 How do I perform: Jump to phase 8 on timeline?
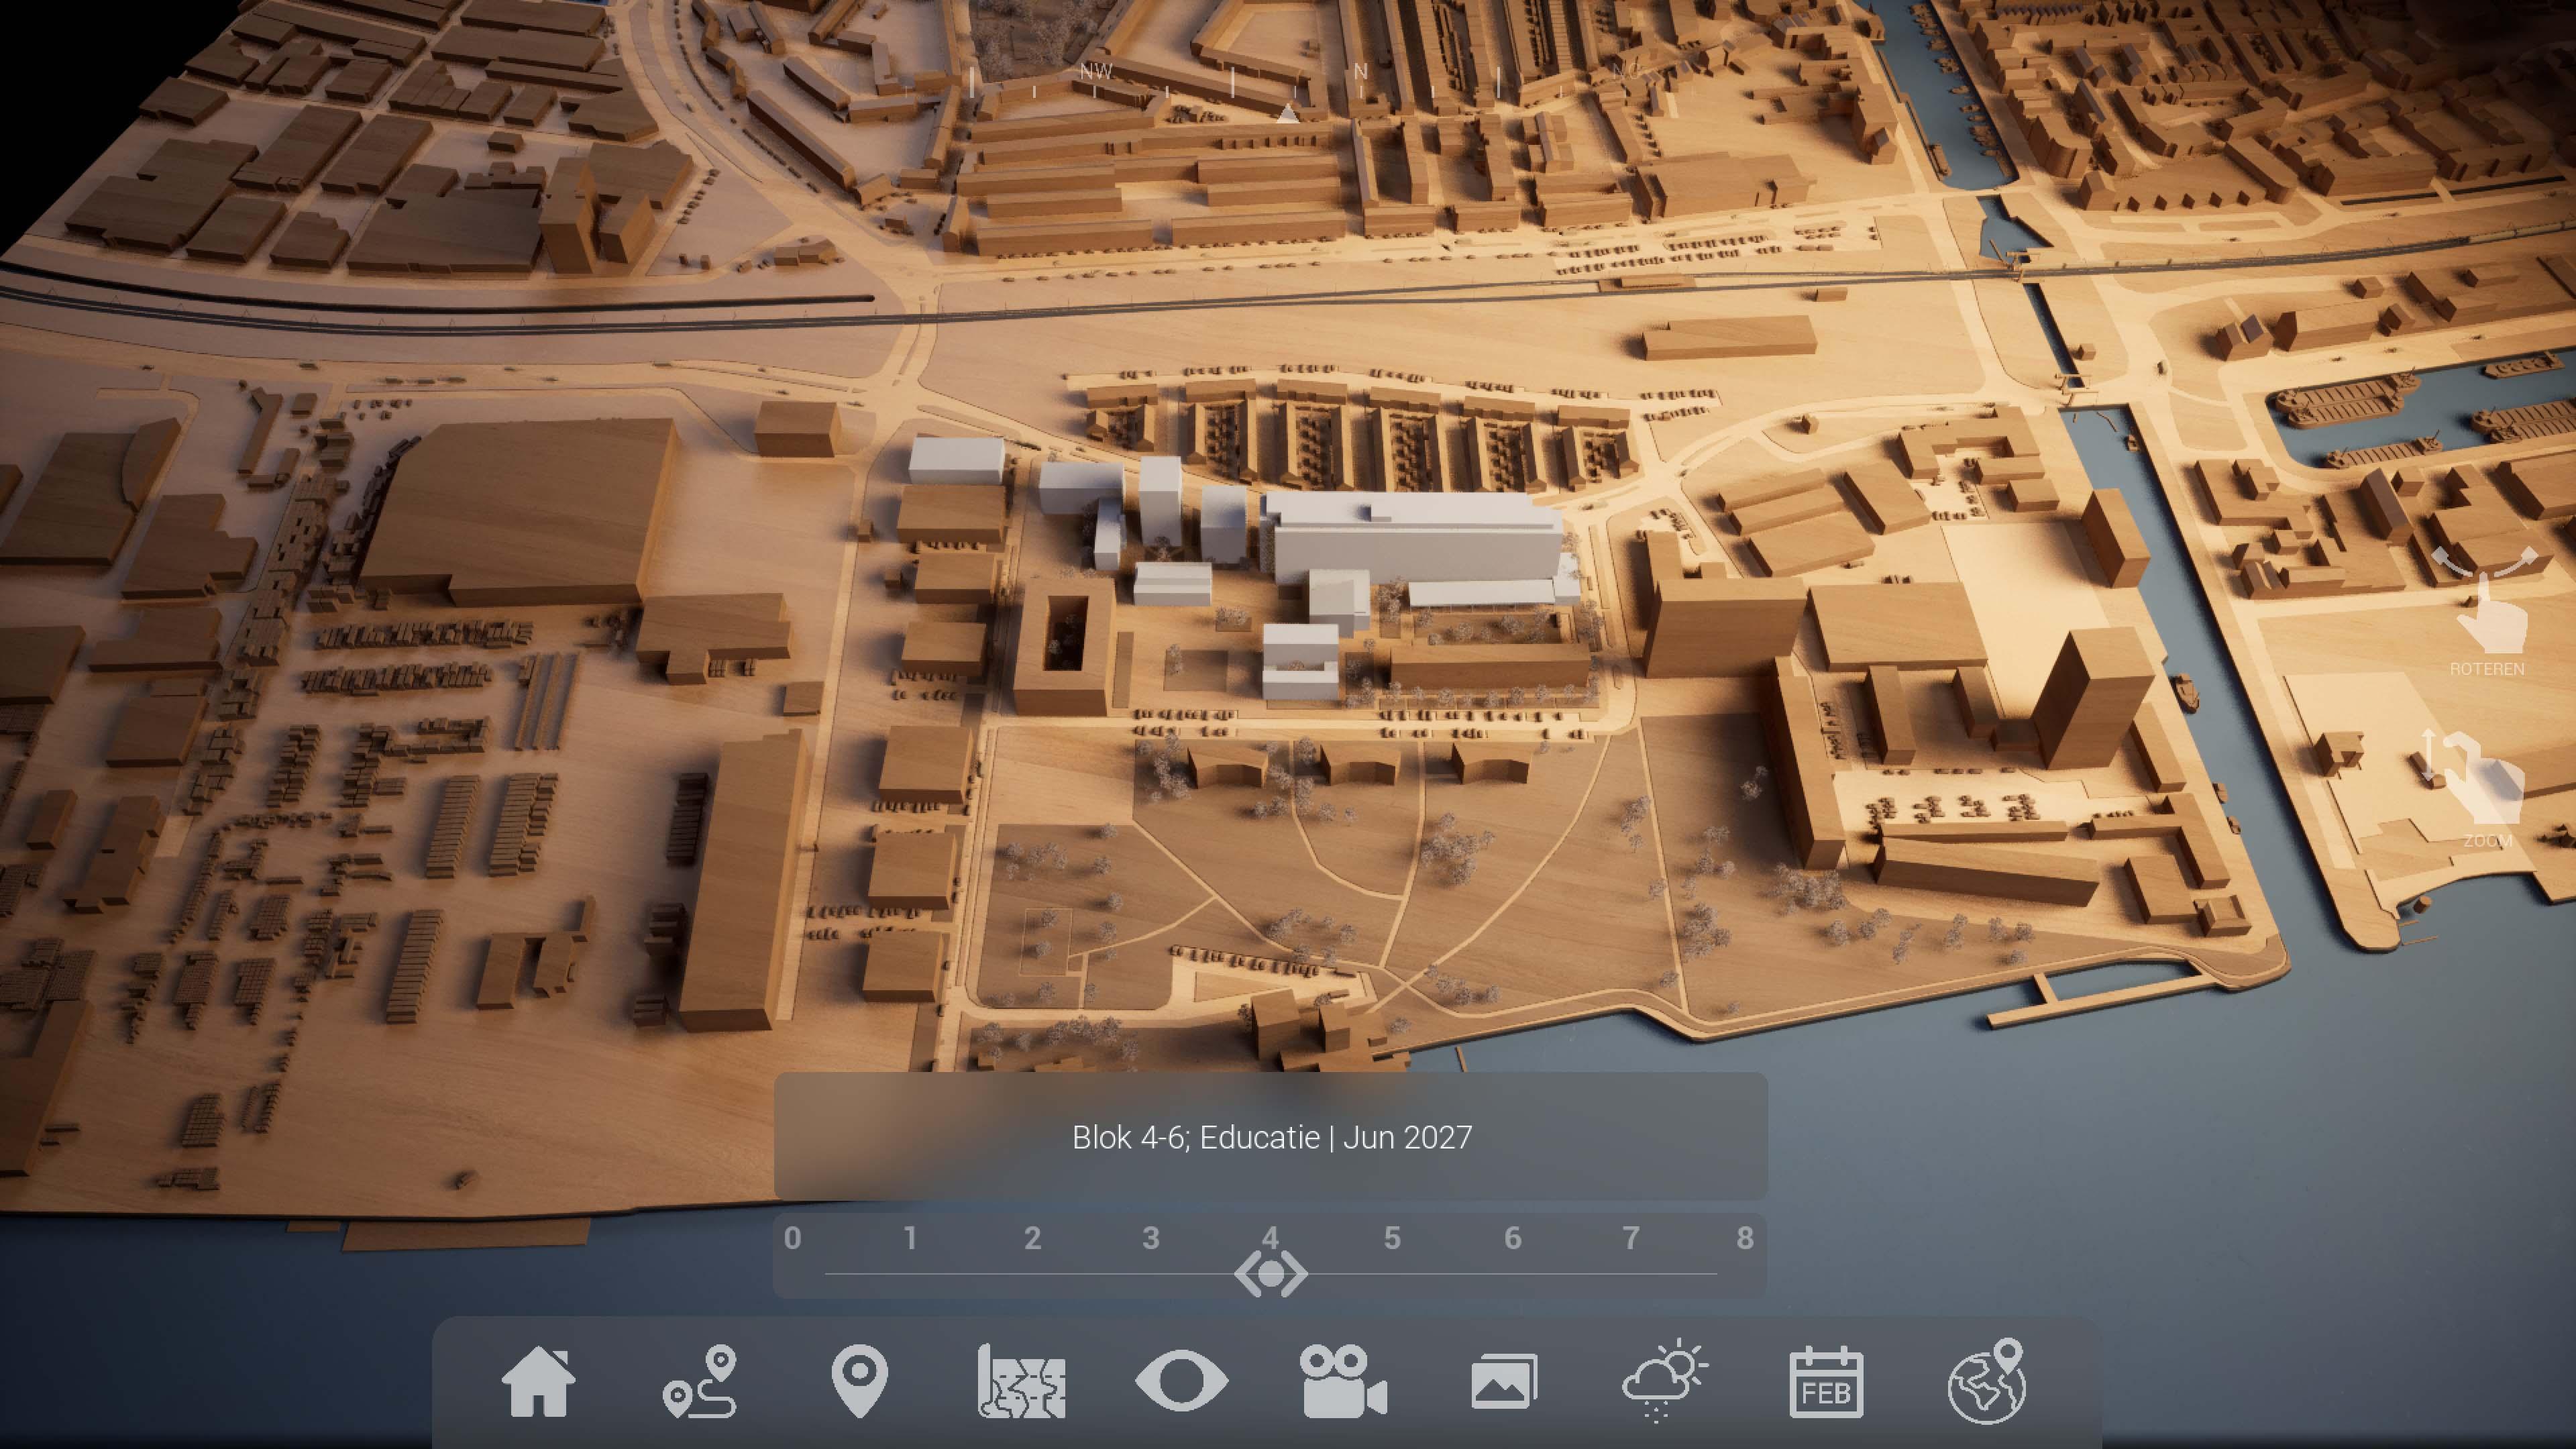1745,1238
